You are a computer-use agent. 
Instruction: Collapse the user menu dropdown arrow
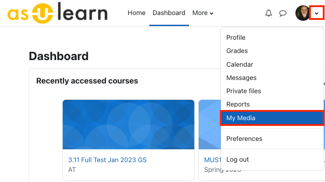317,13
